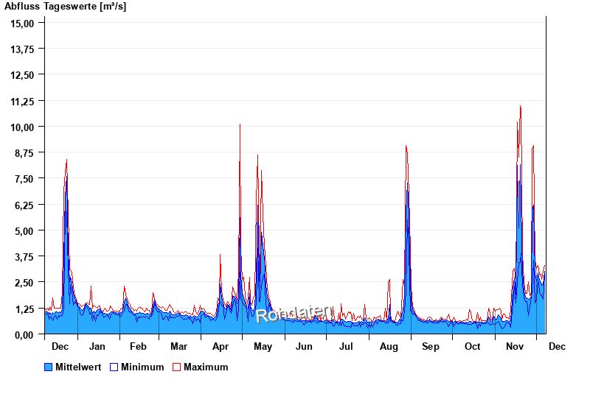Click the 15,00 y-axis value label
Viewport: 590px width, 405px height.
coord(23,23)
